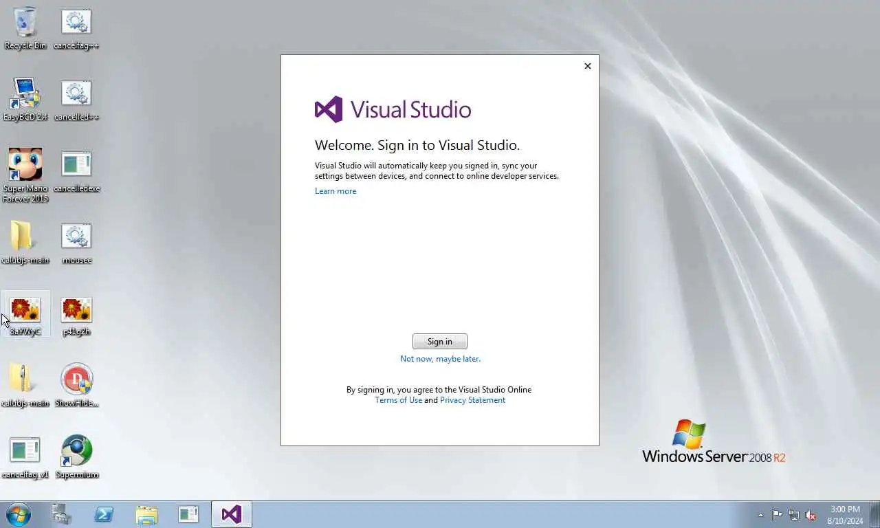Select the ShowHide desktop icon
The width and height of the screenshot is (880, 528).
coord(76,386)
